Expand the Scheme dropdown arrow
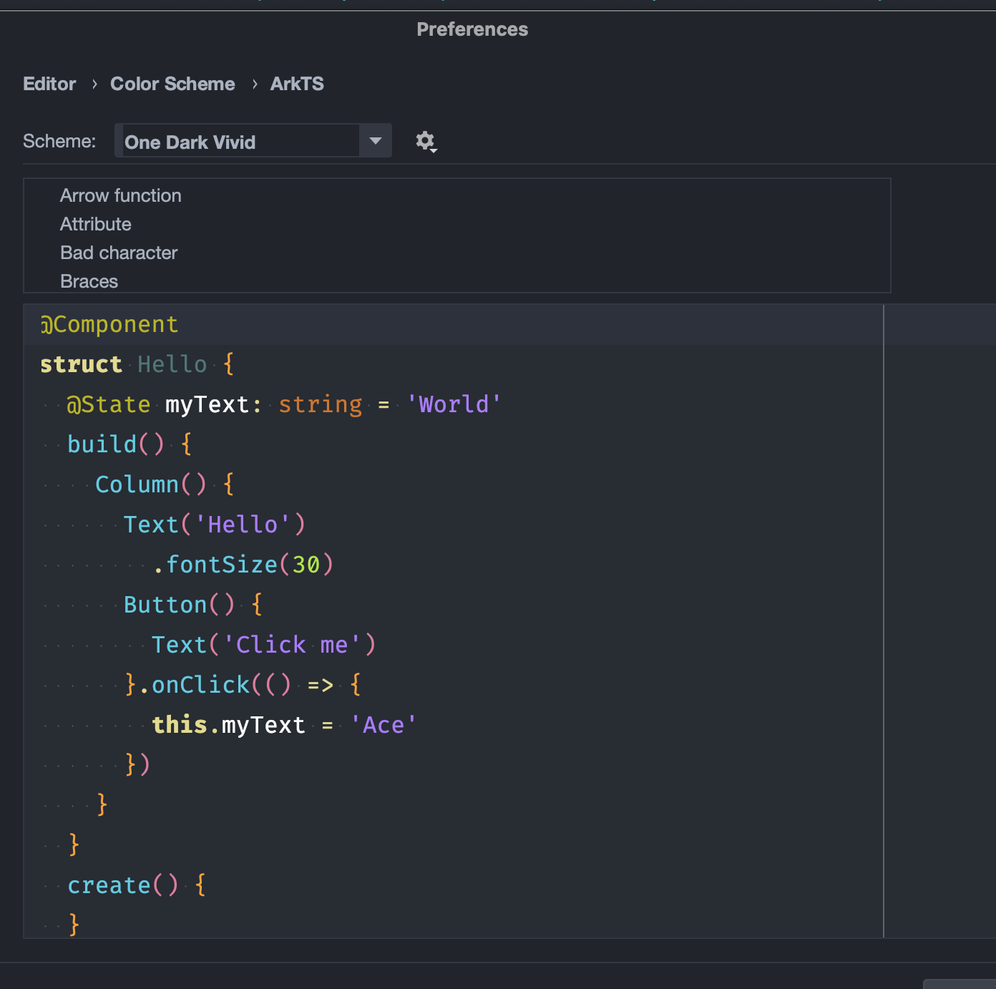The width and height of the screenshot is (996, 989). [x=376, y=141]
